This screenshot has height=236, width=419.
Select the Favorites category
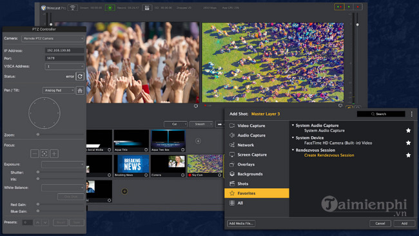click(257, 193)
